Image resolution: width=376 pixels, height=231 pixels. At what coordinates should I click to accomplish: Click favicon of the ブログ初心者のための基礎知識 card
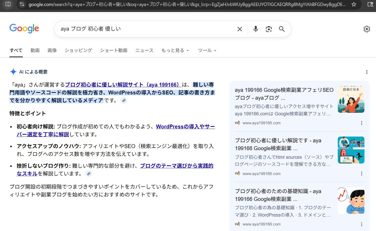(x=237, y=224)
